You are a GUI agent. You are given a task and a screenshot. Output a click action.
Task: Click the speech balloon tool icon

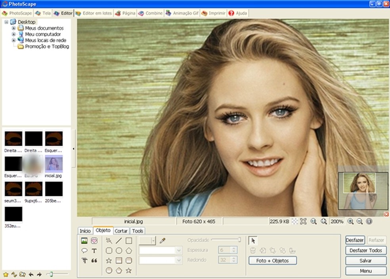84,251
